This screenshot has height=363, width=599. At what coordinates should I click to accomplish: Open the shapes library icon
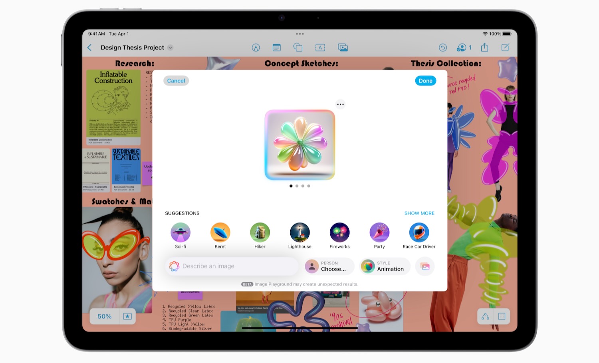298,48
